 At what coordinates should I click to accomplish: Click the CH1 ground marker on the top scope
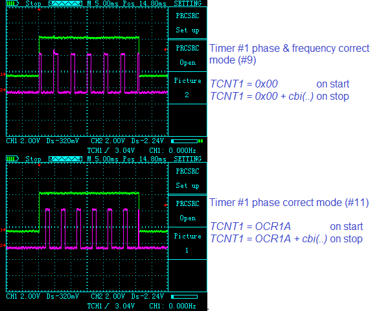tap(3, 74)
